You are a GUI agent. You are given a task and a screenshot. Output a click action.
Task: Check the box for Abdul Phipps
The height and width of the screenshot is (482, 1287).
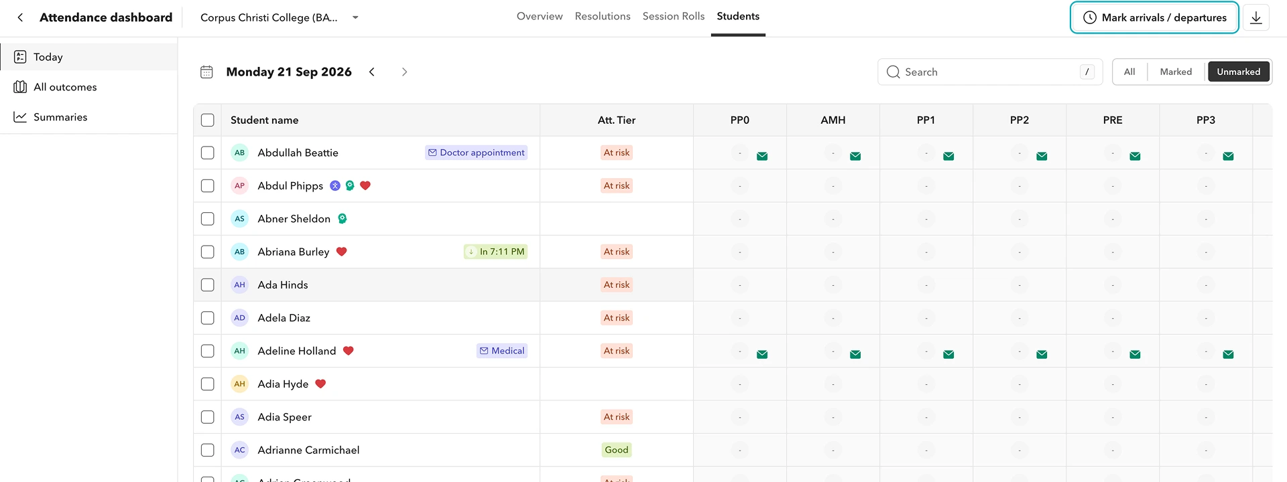point(208,185)
